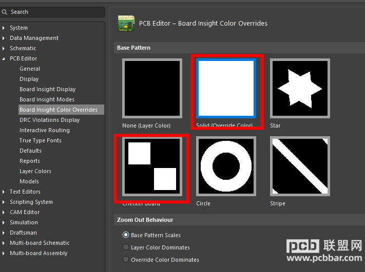The image size is (365, 272).
Task: Enable Base Pattern Scales option
Action: pos(126,235)
